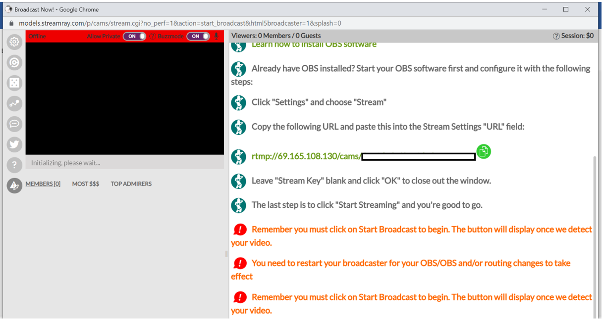603x319 pixels.
Task: Click the 'Click Settings and choose Stream' instruction
Action: tap(319, 102)
